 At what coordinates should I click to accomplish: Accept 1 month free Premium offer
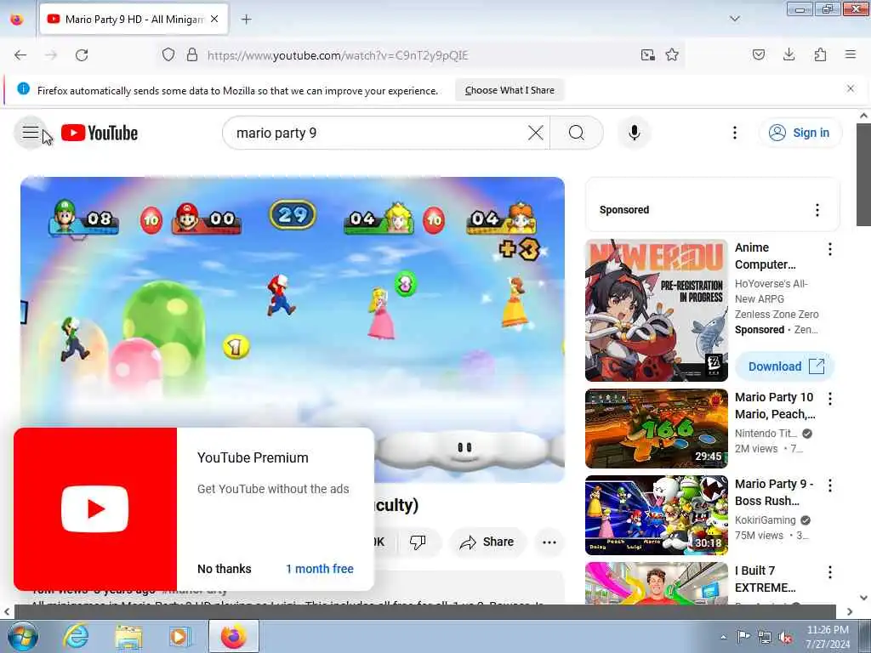pos(320,569)
